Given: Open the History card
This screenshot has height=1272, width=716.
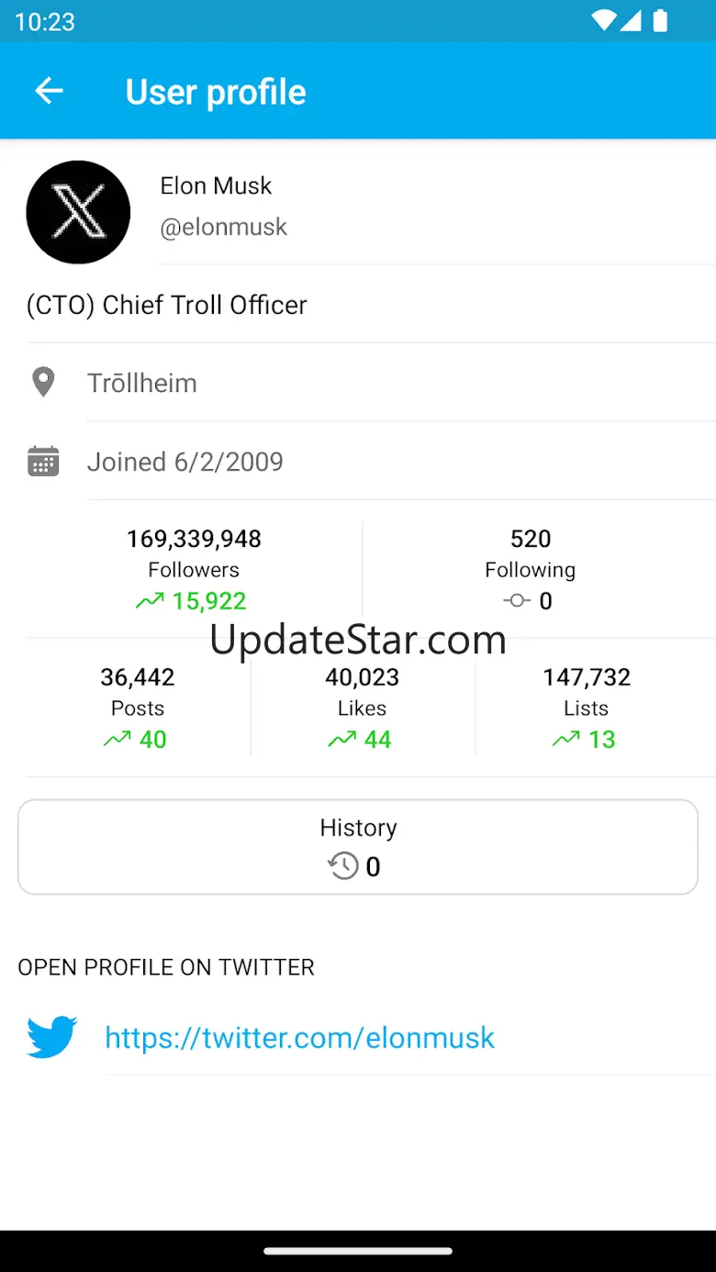Looking at the screenshot, I should click(x=358, y=846).
